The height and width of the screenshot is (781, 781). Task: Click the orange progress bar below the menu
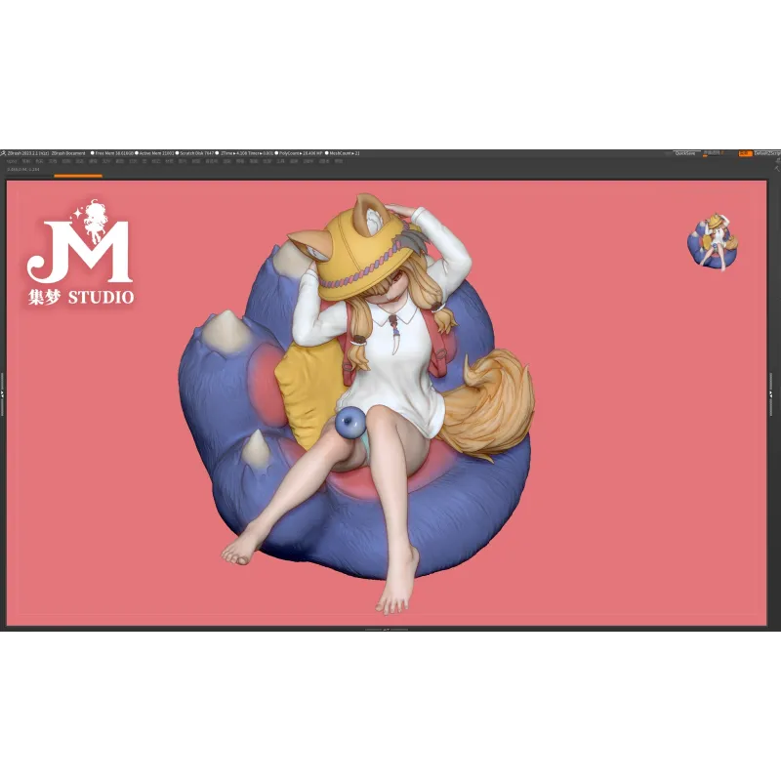pos(78,176)
